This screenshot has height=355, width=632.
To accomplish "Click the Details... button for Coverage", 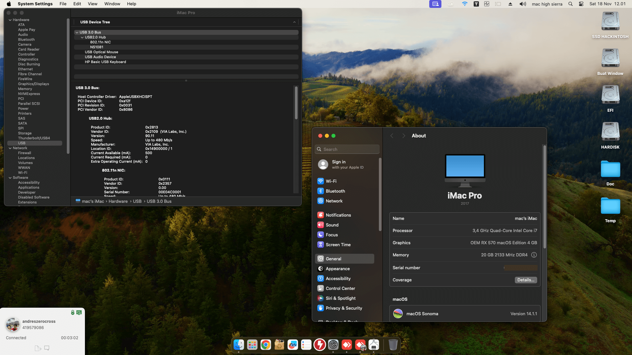I will 526,280.
